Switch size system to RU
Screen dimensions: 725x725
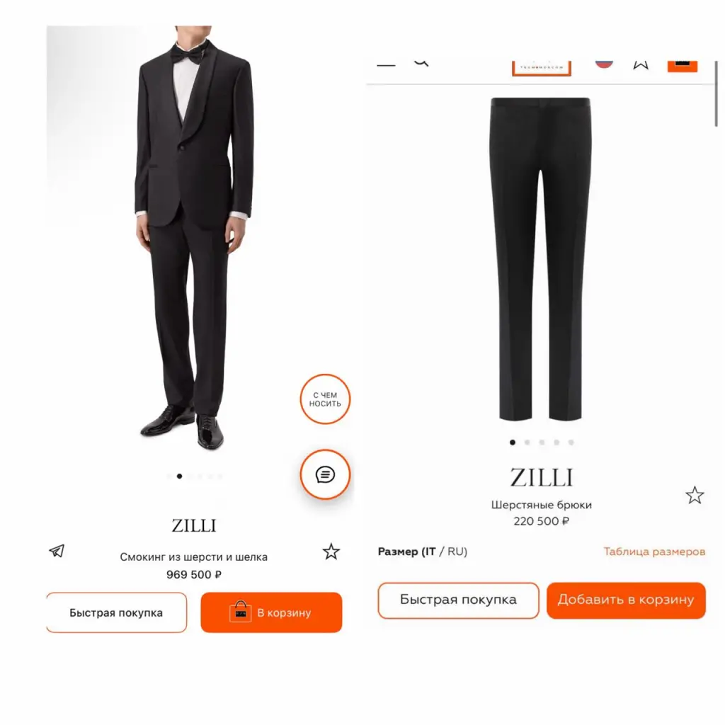[456, 551]
